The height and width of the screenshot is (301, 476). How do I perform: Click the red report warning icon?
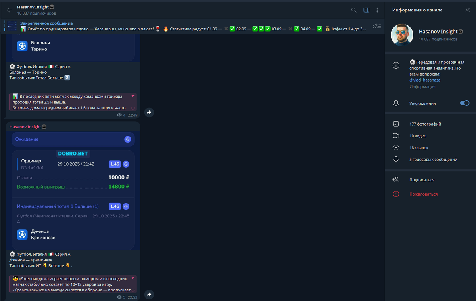(x=396, y=194)
